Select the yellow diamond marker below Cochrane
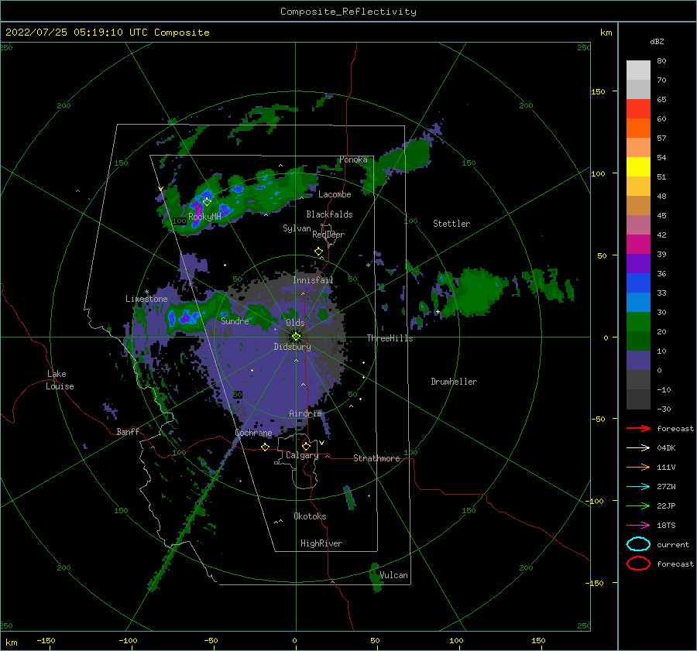The height and width of the screenshot is (651, 697). (266, 447)
